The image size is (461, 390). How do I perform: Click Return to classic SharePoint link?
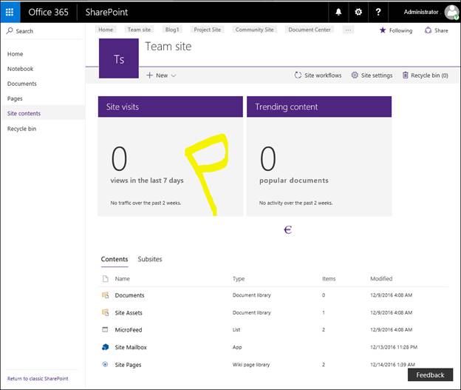pyautogui.click(x=38, y=378)
